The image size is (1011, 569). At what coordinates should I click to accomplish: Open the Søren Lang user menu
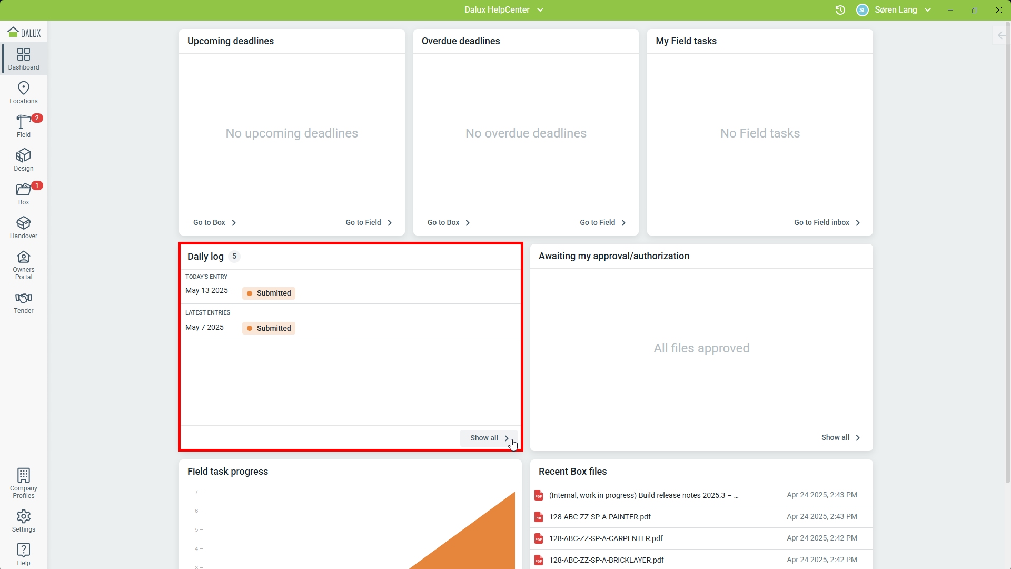[x=895, y=10]
